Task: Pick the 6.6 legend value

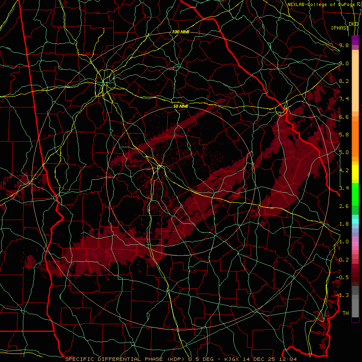Action: point(344,117)
